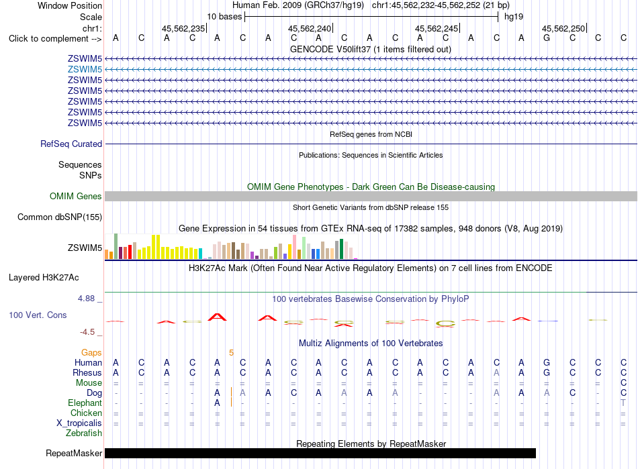The width and height of the screenshot is (638, 469).
Task: Open the "RefSeq genes from NCBI" title
Action: point(371,134)
